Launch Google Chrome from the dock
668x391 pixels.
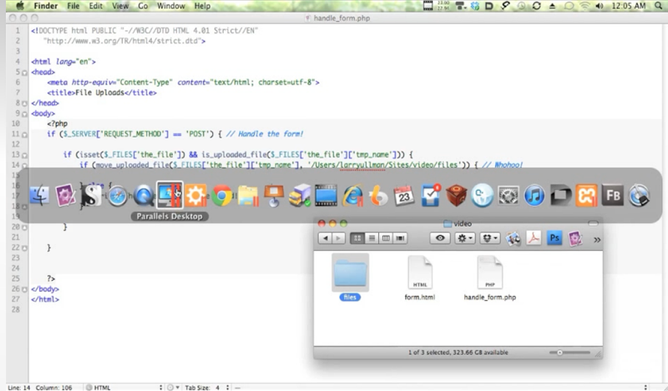click(x=221, y=197)
